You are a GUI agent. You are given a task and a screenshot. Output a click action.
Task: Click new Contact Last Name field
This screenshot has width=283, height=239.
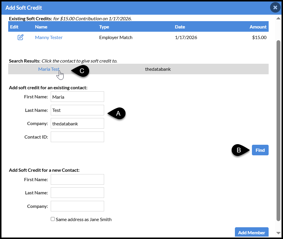pyautogui.click(x=77, y=193)
